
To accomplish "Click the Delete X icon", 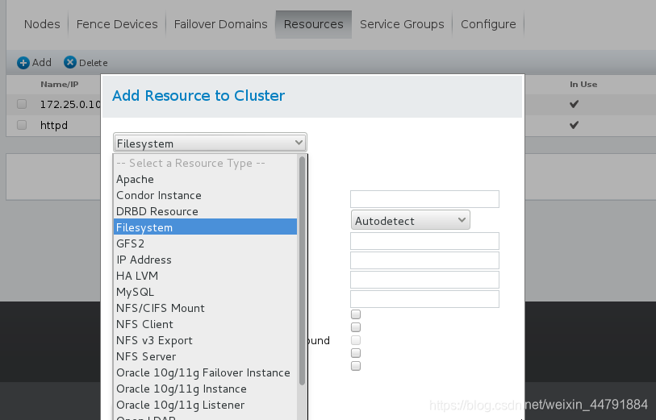I will point(70,62).
